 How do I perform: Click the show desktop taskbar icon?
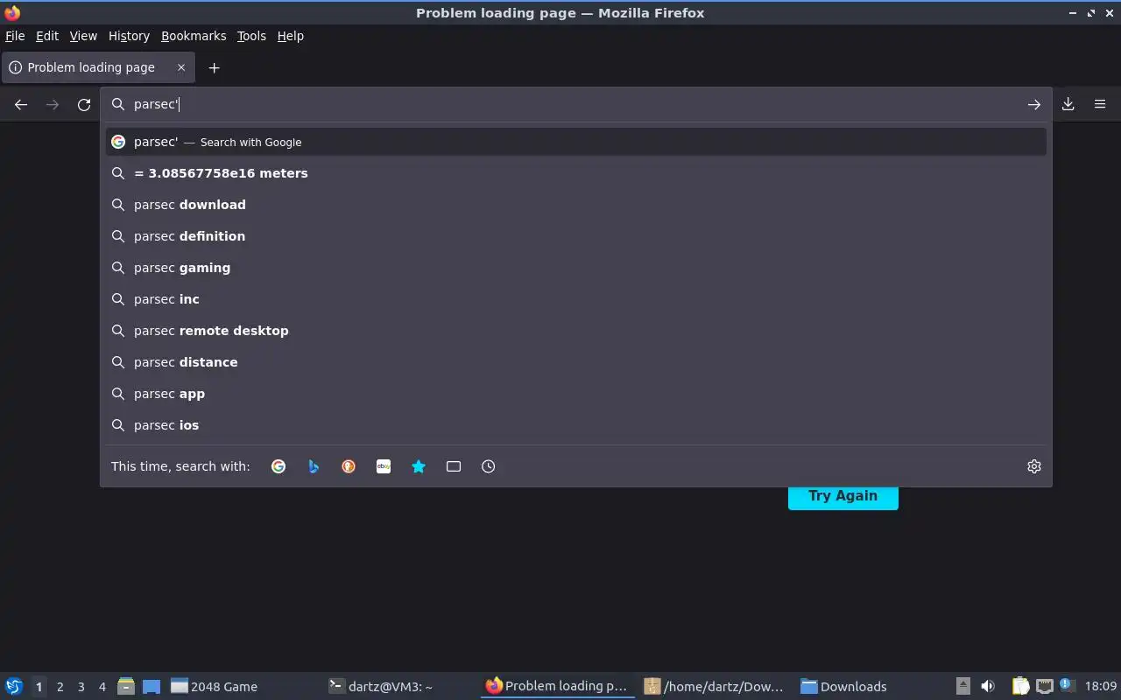point(152,687)
